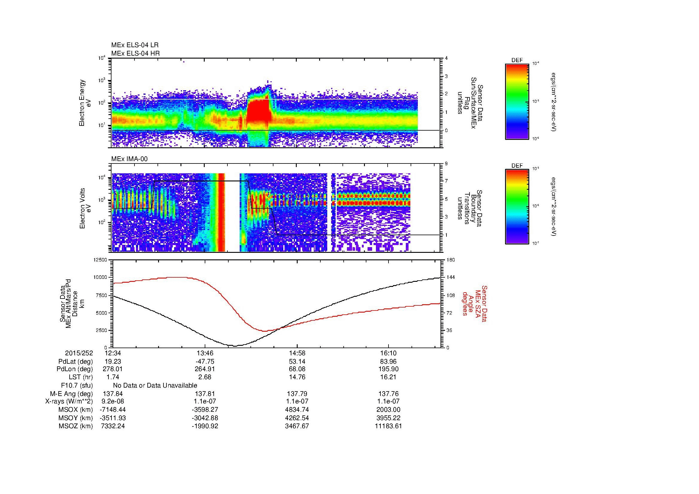
Task: Click the Electron Volts eV axis label
Action: click(x=85, y=208)
